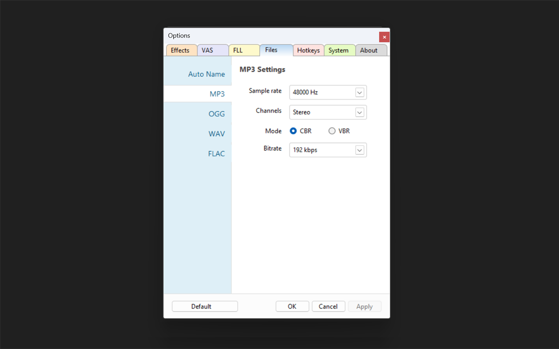Apply the MP3 settings
This screenshot has width=559, height=349.
365,306
